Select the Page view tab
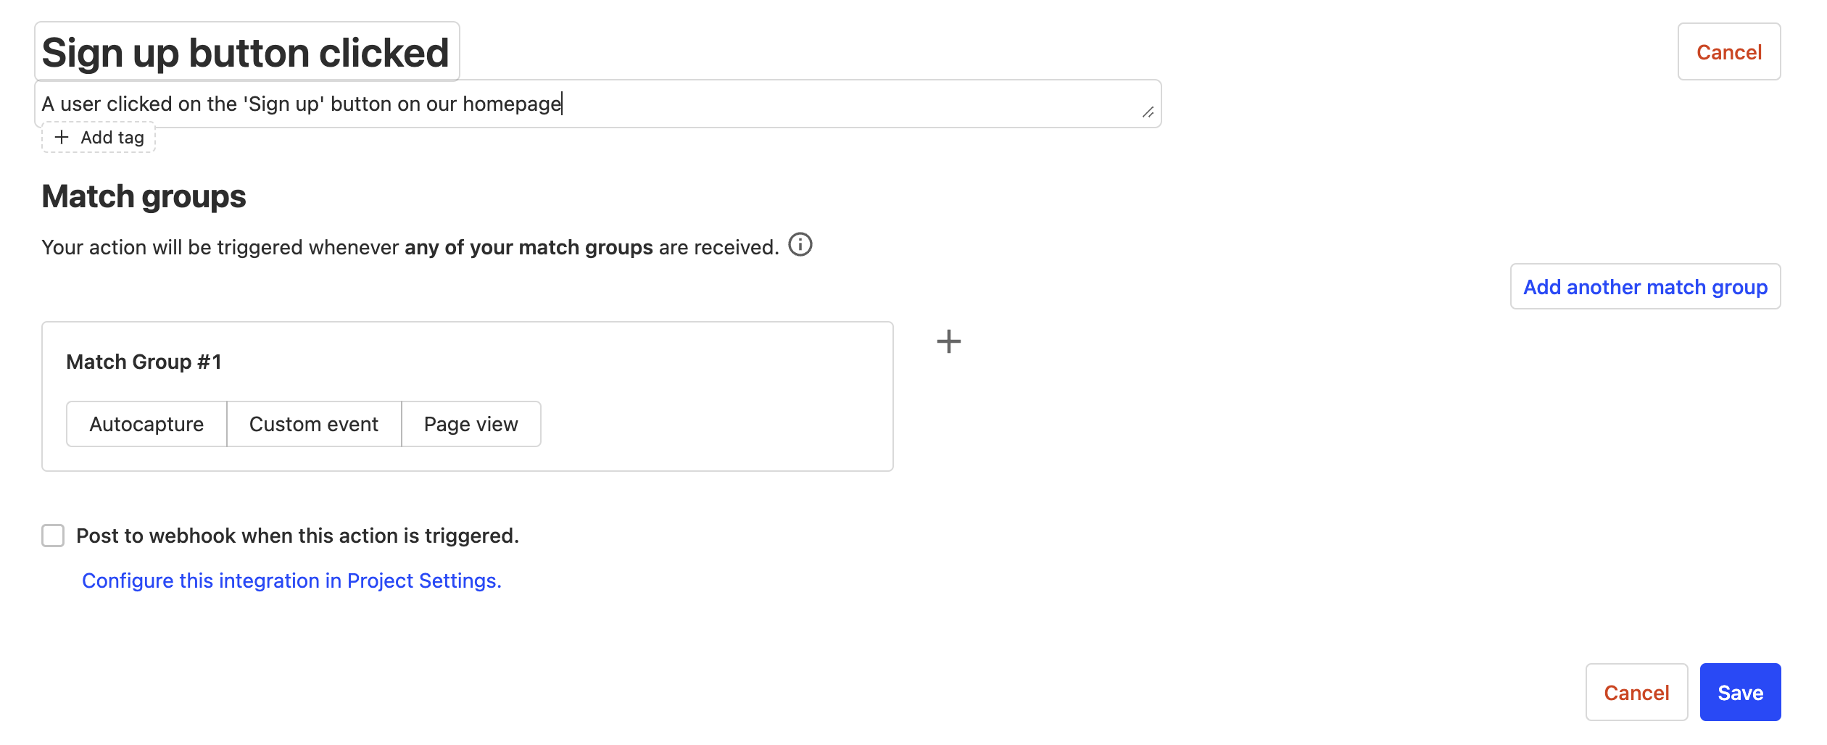 click(471, 424)
